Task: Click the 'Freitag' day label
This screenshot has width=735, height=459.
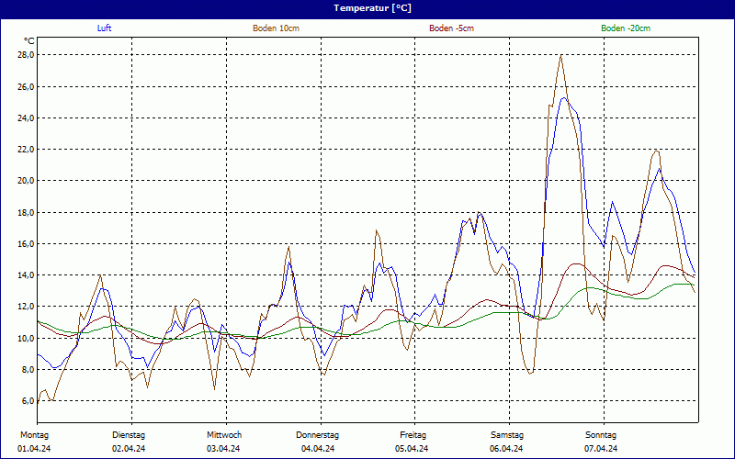Action: coord(413,435)
